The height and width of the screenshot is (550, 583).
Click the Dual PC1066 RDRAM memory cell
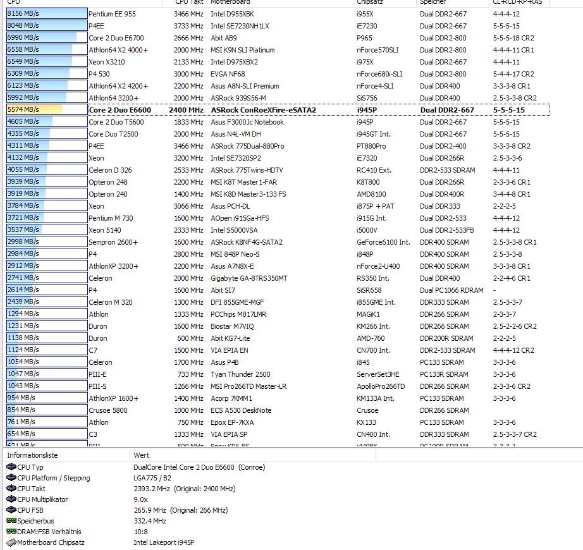click(x=451, y=290)
